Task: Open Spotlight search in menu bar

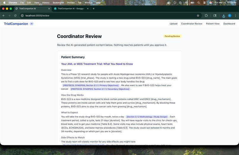Action: [198, 3]
